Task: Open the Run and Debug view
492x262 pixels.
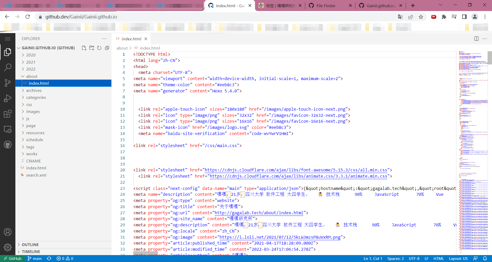Action: click(8, 98)
